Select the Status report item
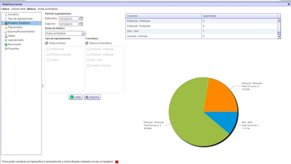 (x=11, y=36)
